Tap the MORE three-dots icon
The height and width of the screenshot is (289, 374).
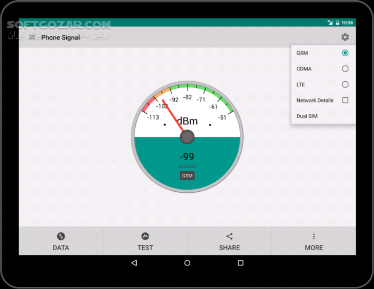[x=314, y=236]
